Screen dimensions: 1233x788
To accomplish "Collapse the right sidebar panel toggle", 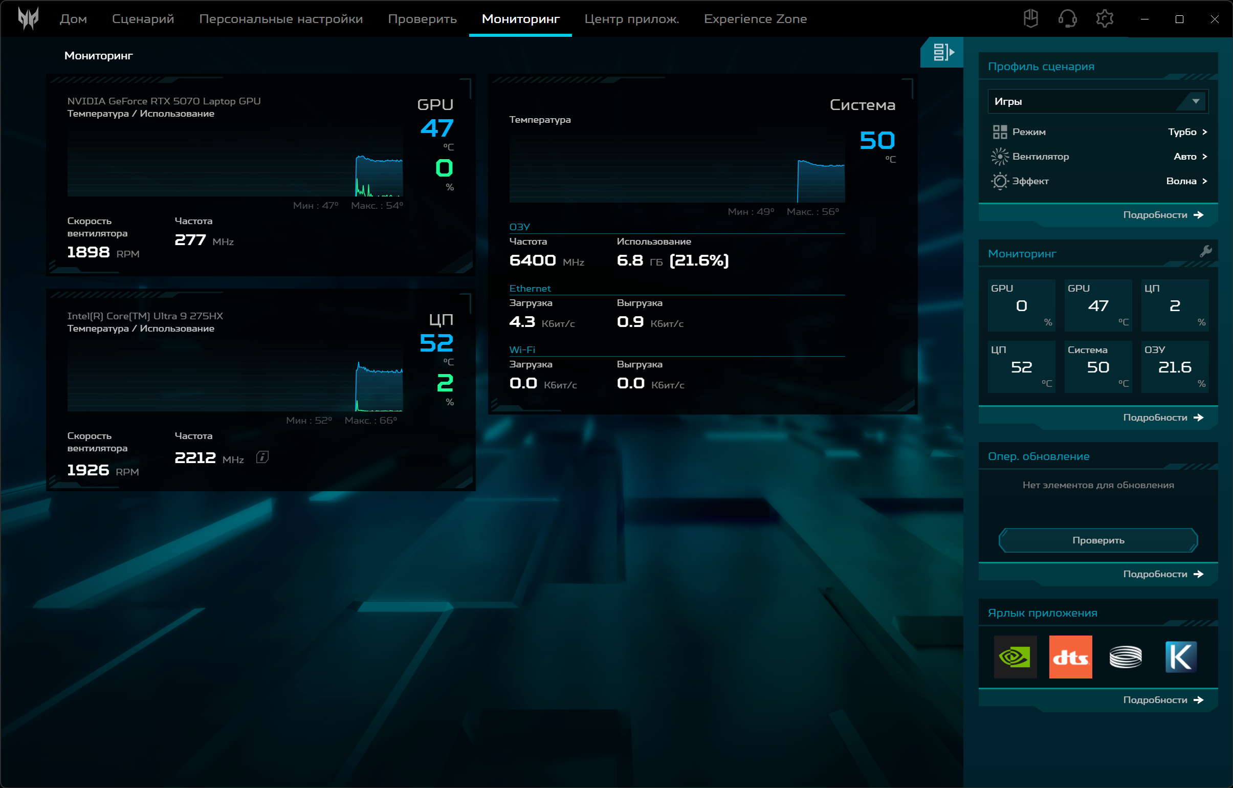I will click(942, 52).
